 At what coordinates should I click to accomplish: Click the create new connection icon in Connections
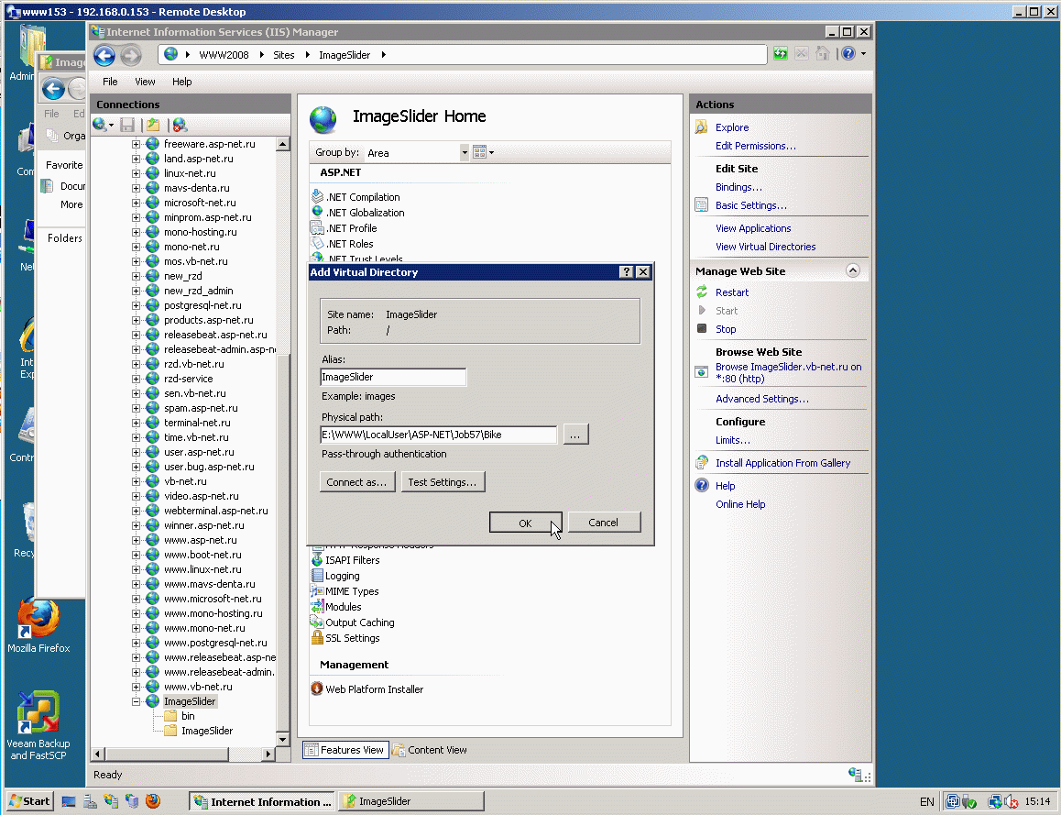click(x=100, y=125)
